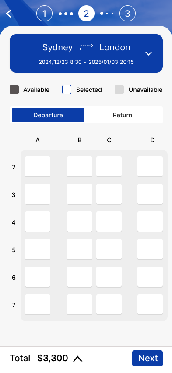Image resolution: width=172 pixels, height=373 pixels.
Task: Click the Selected legend swatch
Action: pyautogui.click(x=67, y=90)
